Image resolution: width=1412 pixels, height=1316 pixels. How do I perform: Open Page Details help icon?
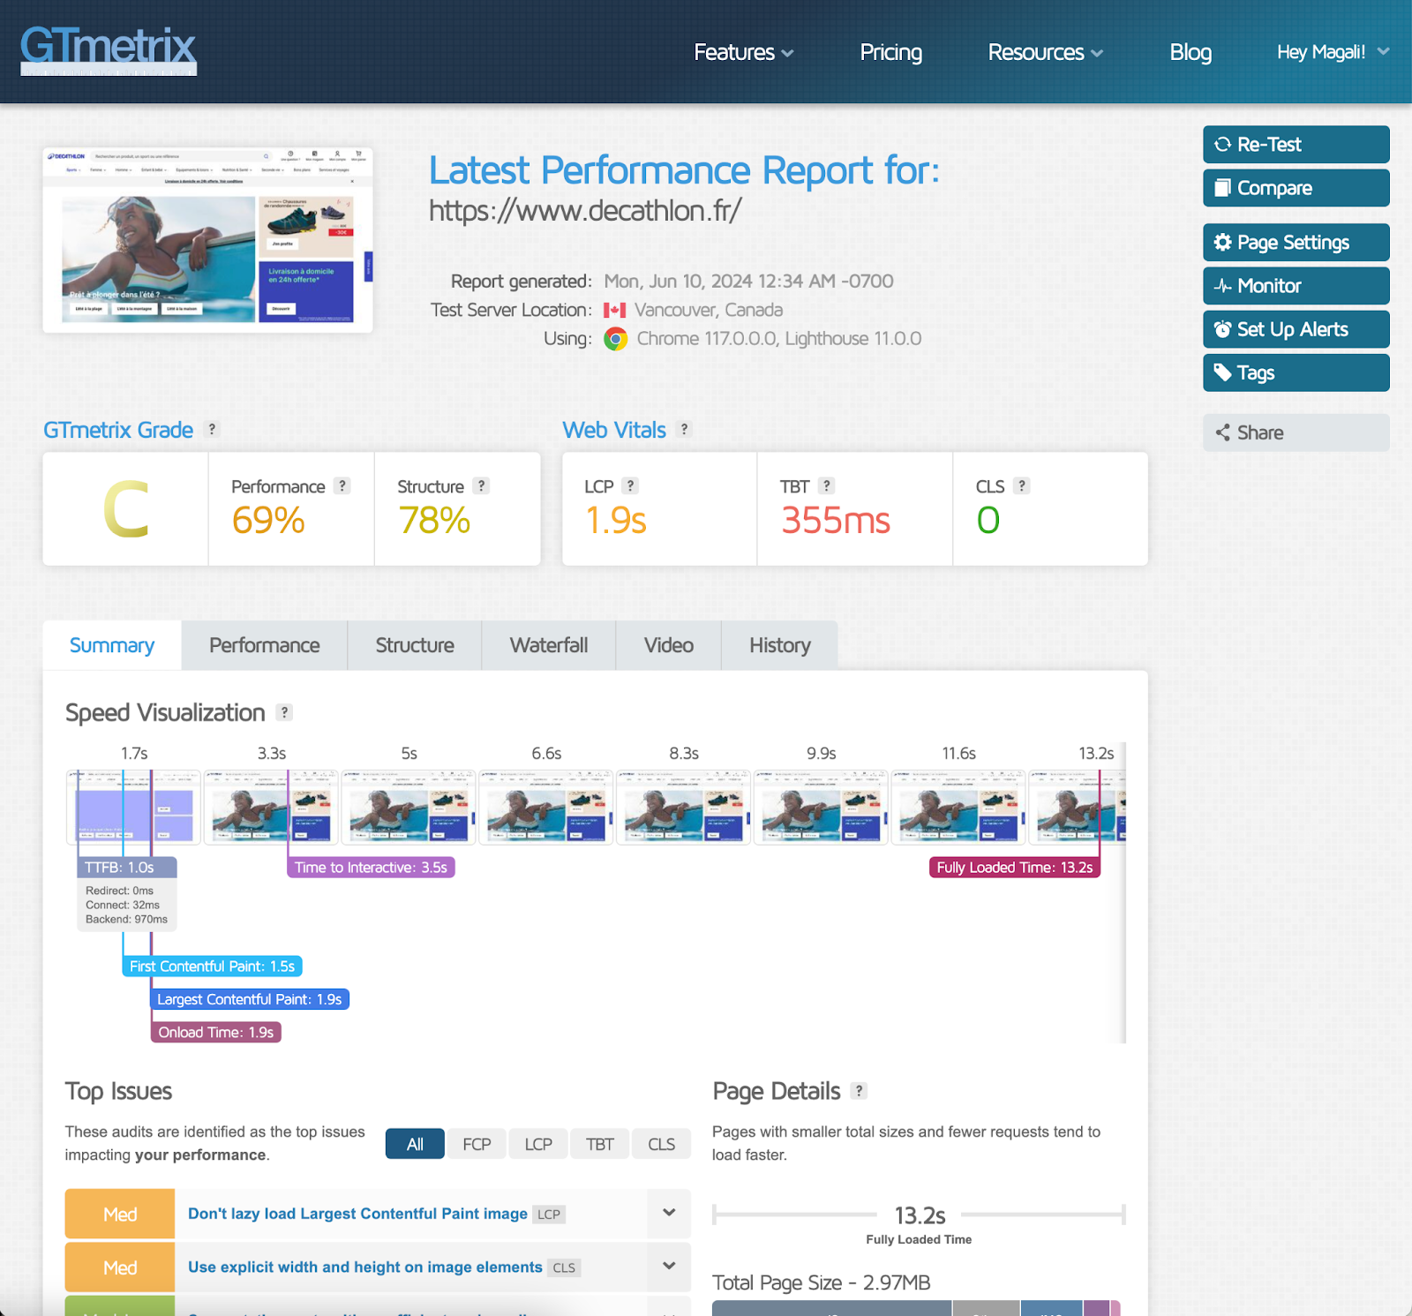859,1091
